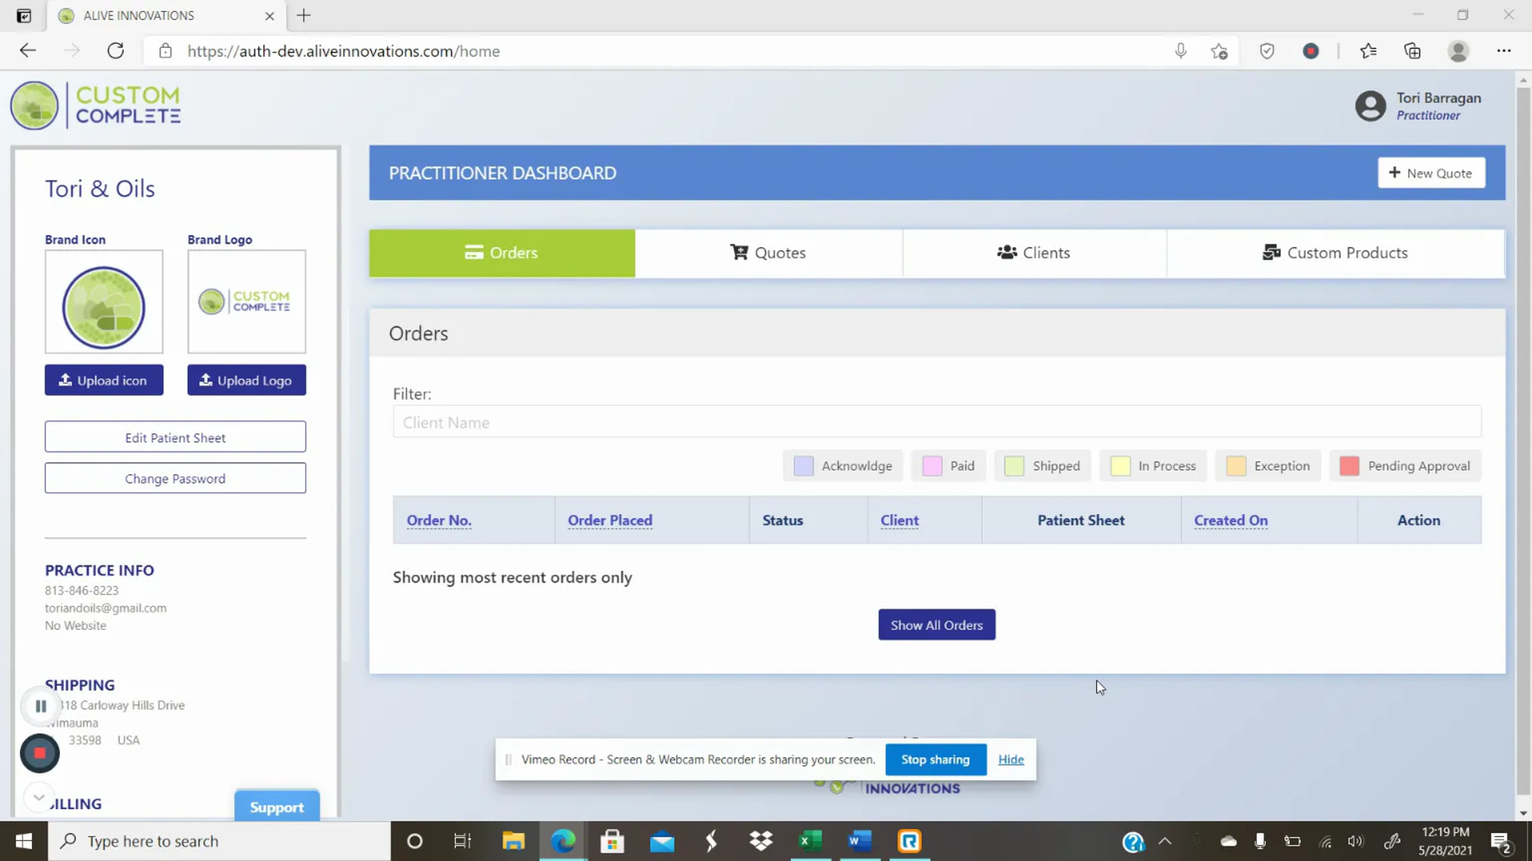Add page to favorites star icon

pyautogui.click(x=1219, y=51)
